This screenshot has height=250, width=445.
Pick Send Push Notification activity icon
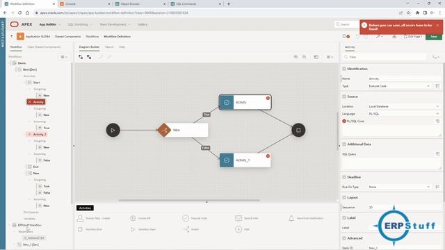(291, 218)
